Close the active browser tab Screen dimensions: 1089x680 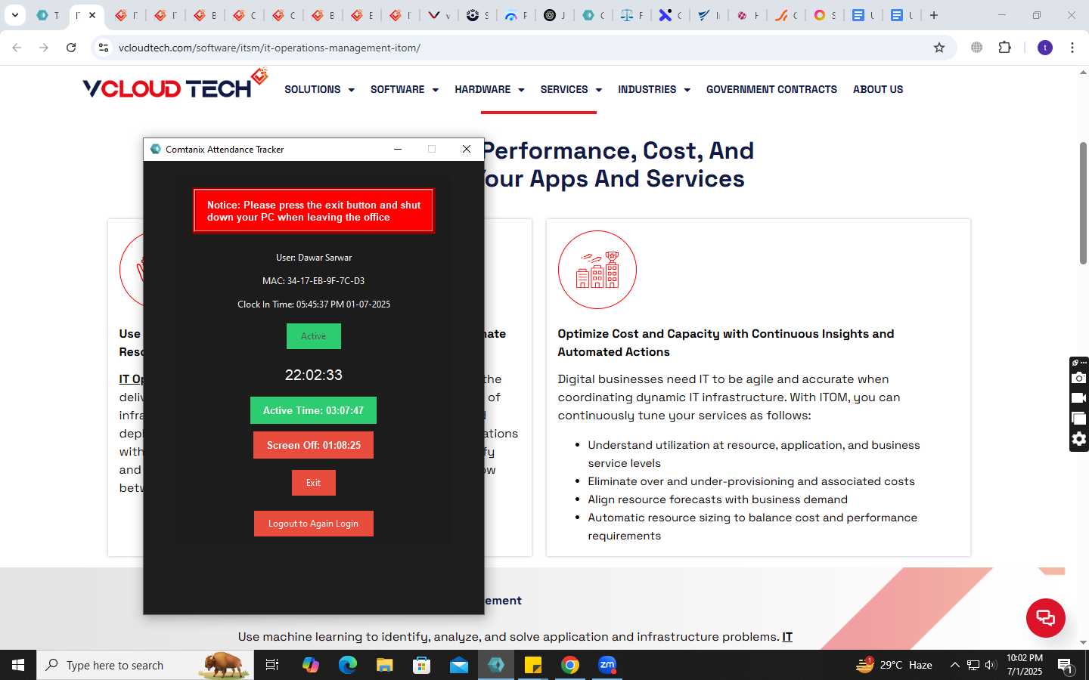pos(92,15)
